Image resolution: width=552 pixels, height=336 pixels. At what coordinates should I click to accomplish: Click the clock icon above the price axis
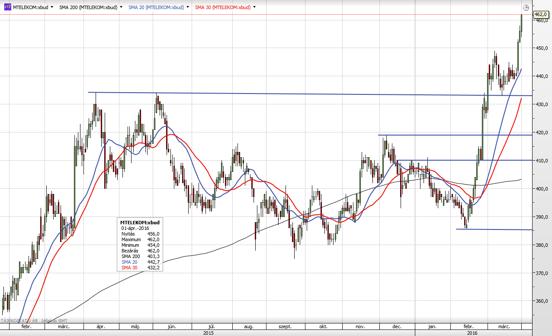coord(526,7)
